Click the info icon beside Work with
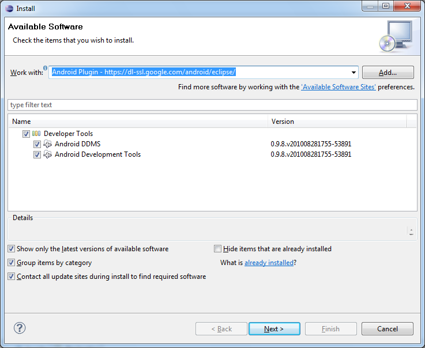The image size is (425, 348). click(45, 68)
